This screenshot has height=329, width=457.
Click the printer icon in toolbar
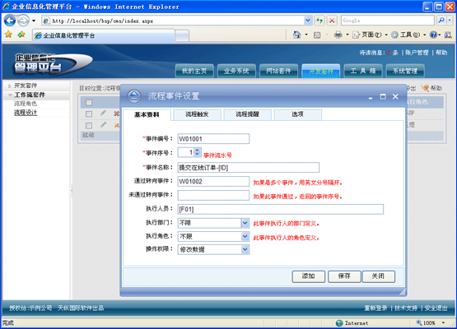coord(338,35)
